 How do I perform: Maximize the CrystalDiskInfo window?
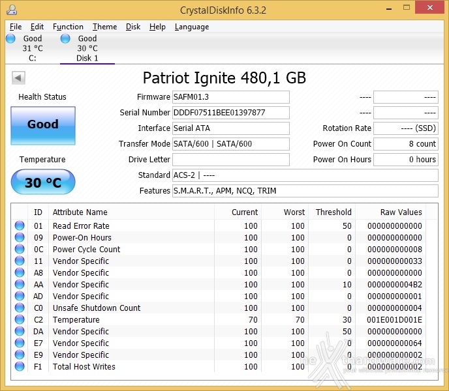pos(407,8)
